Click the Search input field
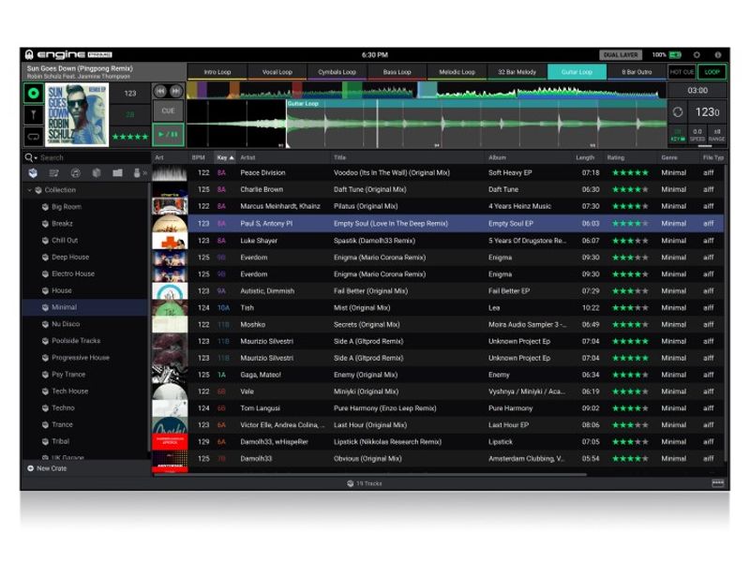The height and width of the screenshot is (562, 750). 93,157
